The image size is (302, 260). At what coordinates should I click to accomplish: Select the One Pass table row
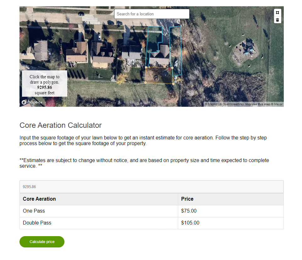[x=151, y=211]
